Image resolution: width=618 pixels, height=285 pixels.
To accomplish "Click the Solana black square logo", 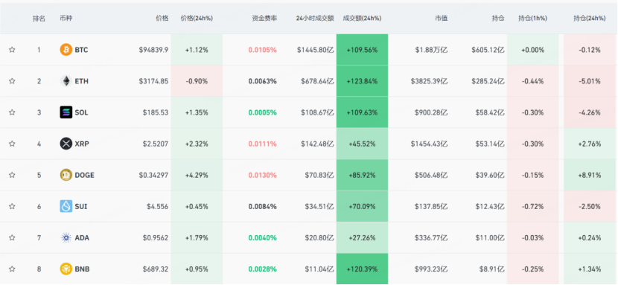I will 66,112.
